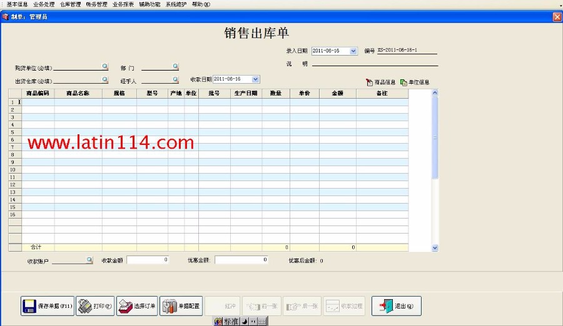Click the 购货单位 input field
This screenshot has height=326, width=563.
(x=78, y=67)
